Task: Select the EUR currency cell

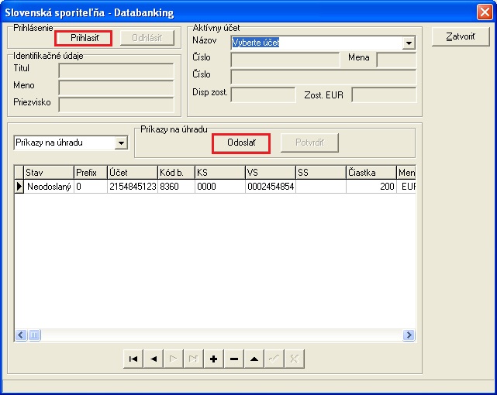Action: pyautogui.click(x=406, y=187)
